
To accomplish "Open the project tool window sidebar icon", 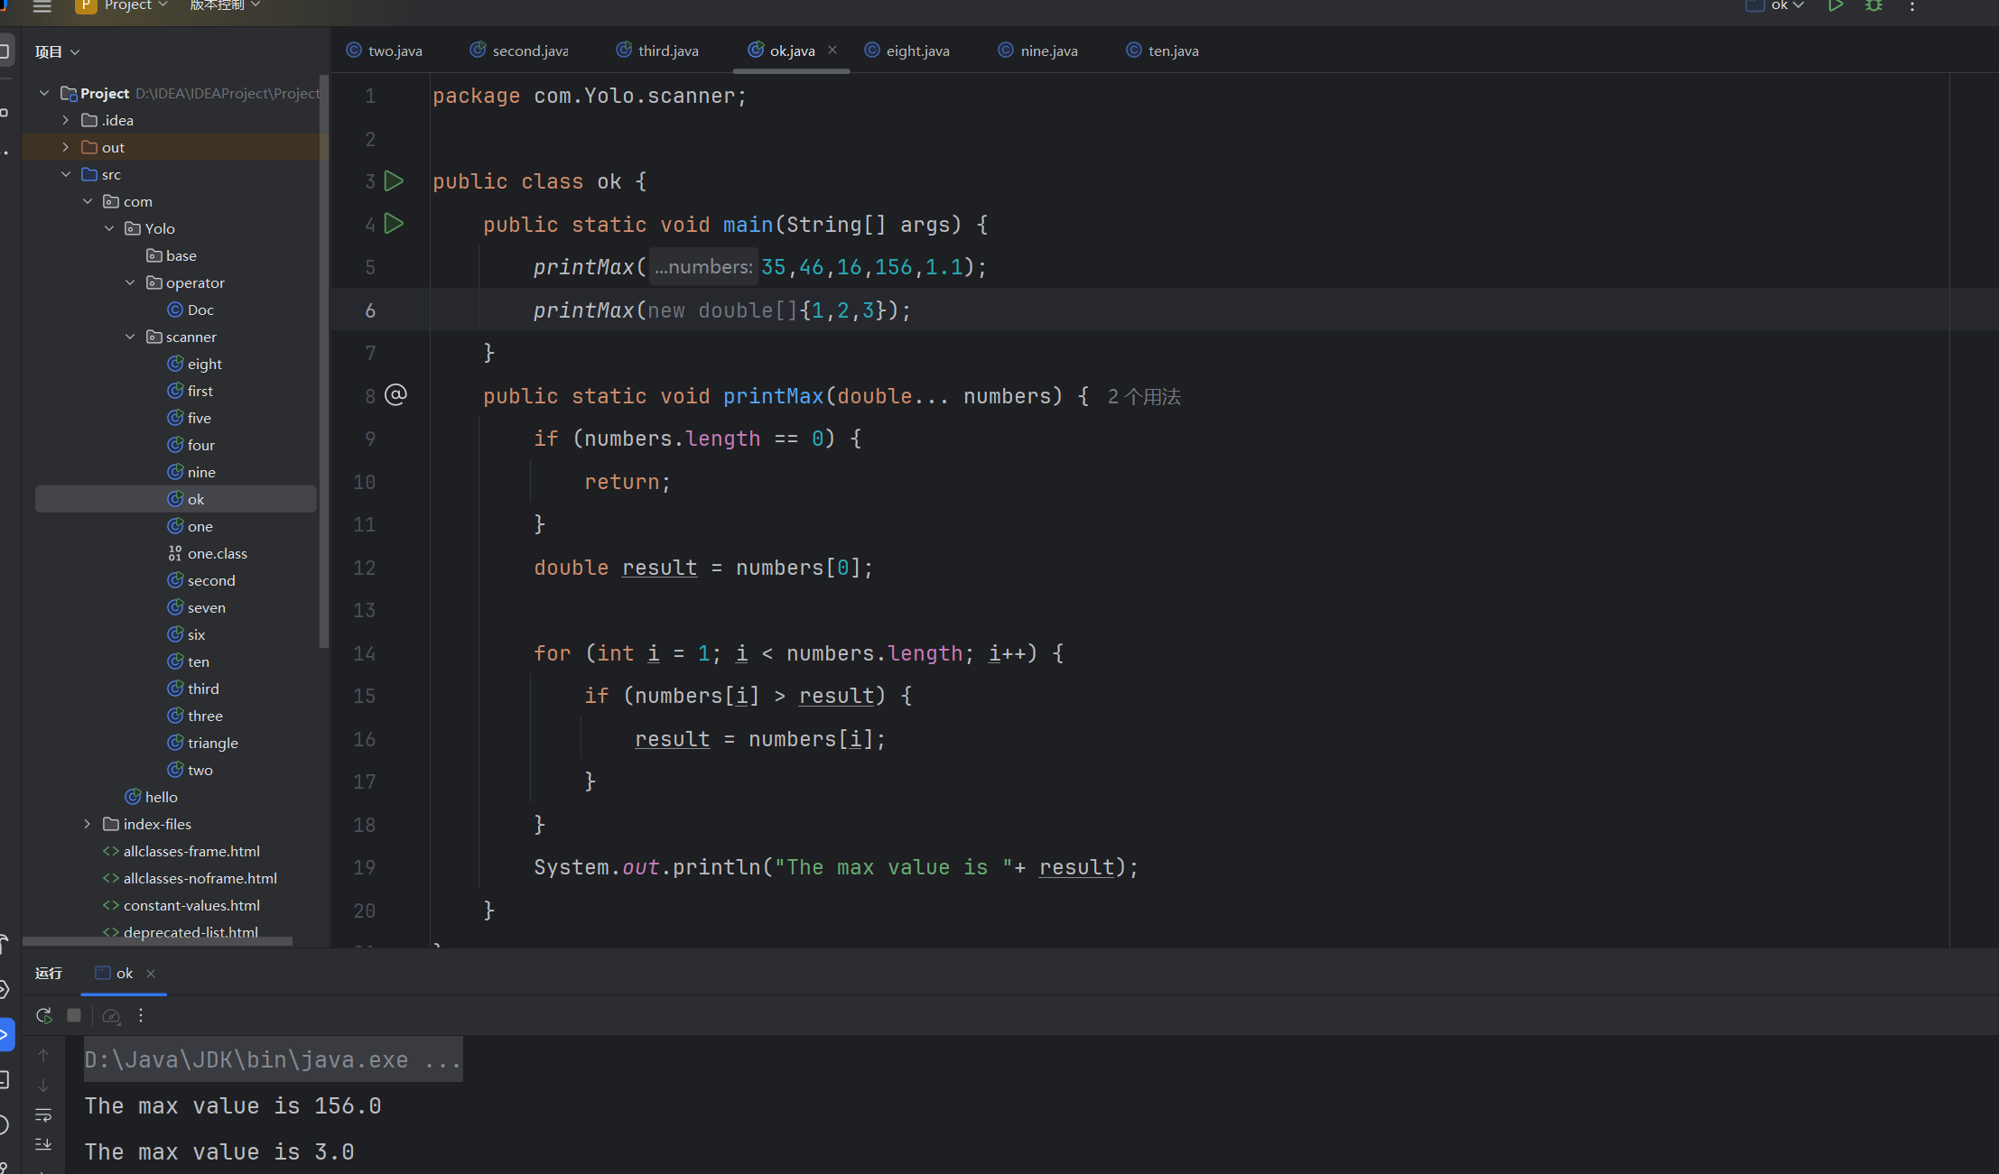I will click(x=5, y=51).
